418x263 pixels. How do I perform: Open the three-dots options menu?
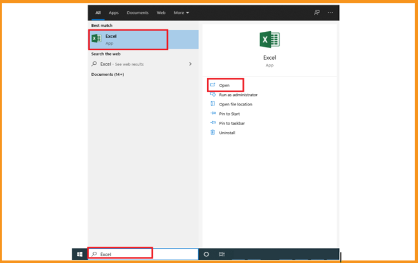(330, 12)
